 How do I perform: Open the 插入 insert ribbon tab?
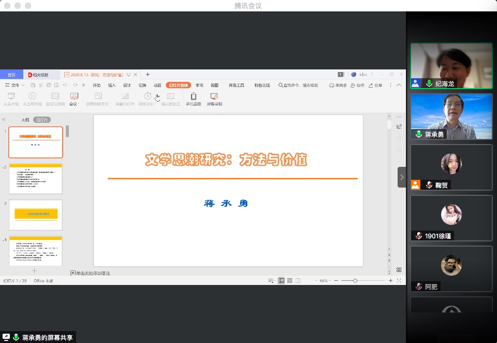pos(112,85)
